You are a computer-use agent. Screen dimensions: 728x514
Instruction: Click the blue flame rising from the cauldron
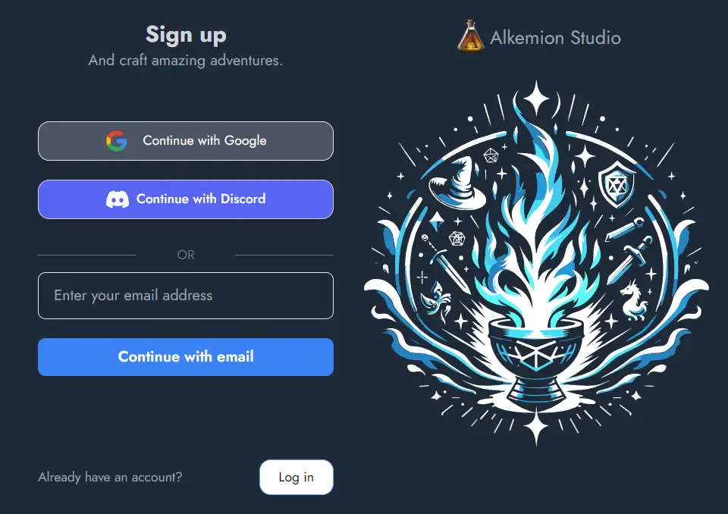tap(538, 218)
